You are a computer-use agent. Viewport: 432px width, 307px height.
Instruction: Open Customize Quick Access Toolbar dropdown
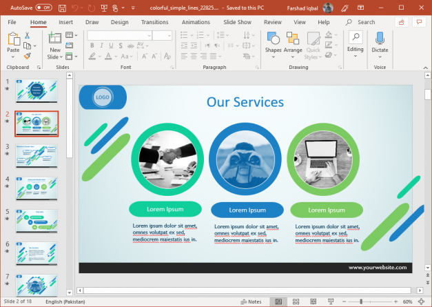(x=133, y=8)
